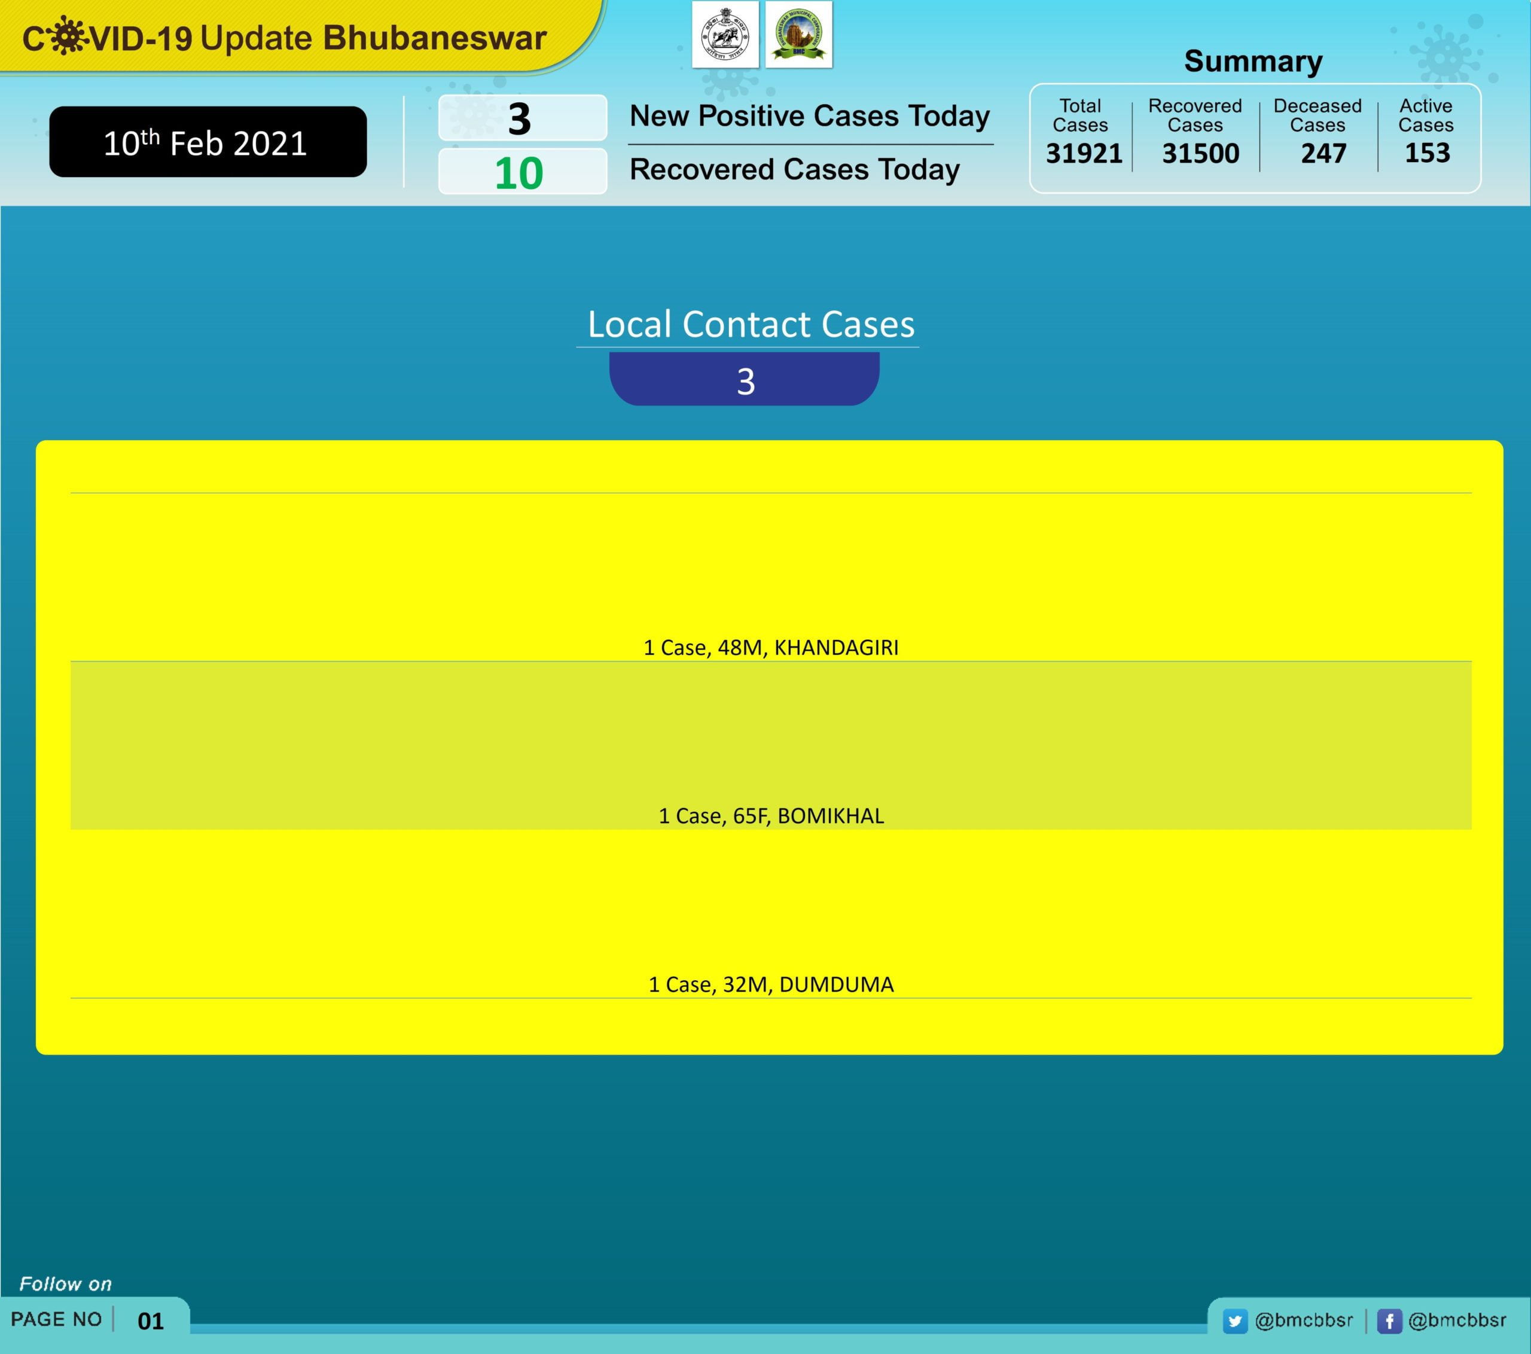
Task: Click the BMC municipal corporation logo
Action: pos(798,35)
